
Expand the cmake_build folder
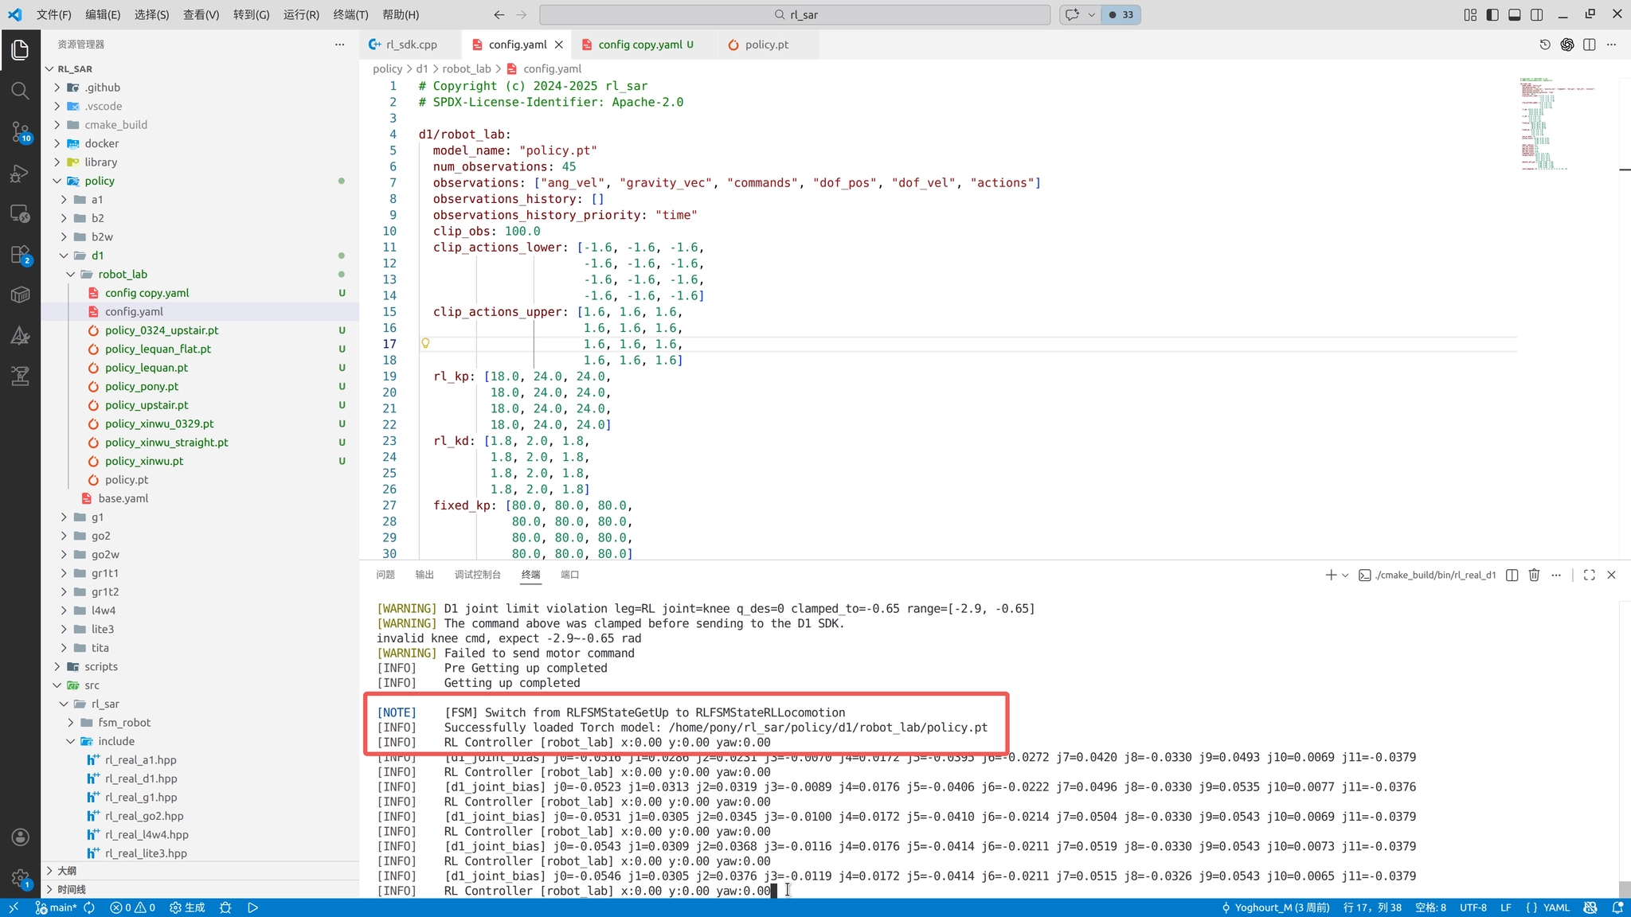point(115,125)
